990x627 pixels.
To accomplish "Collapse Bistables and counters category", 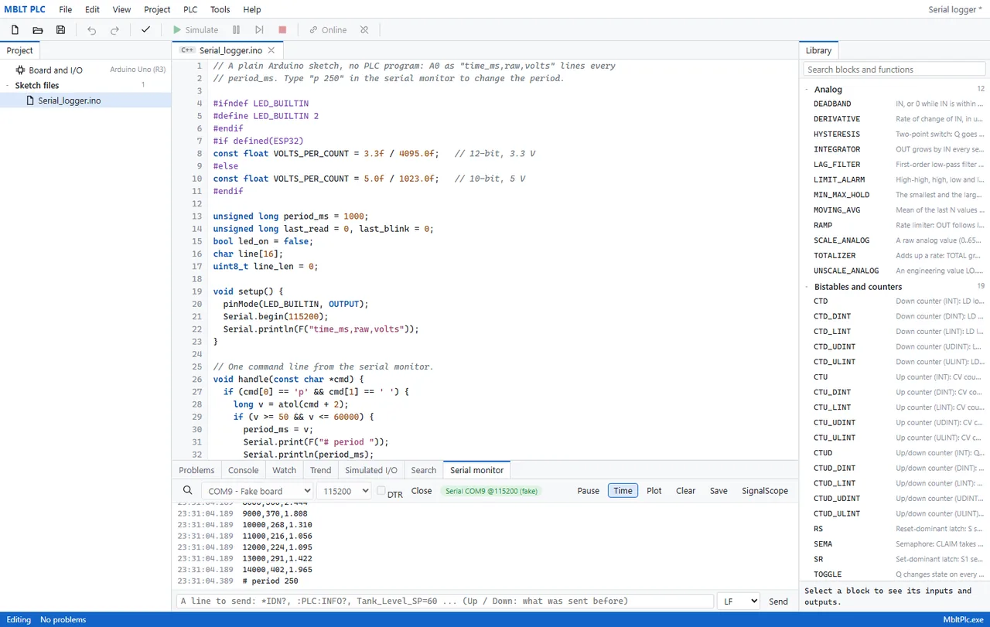I will (807, 287).
